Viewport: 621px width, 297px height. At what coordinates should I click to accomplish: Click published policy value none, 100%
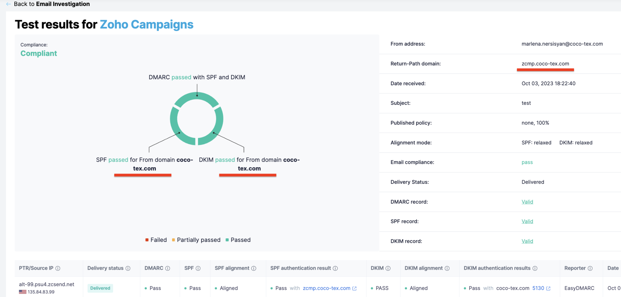pyautogui.click(x=535, y=123)
